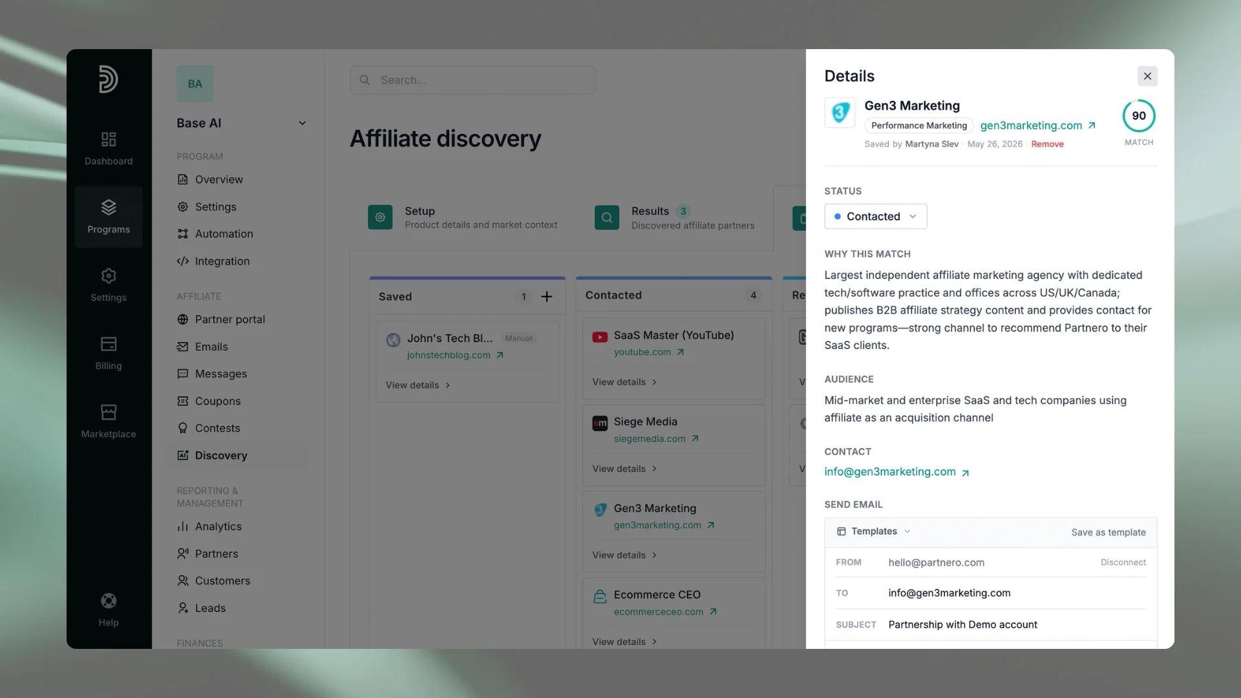Image resolution: width=1241 pixels, height=698 pixels.
Task: Click the Performance Marketing tag
Action: tap(919, 125)
